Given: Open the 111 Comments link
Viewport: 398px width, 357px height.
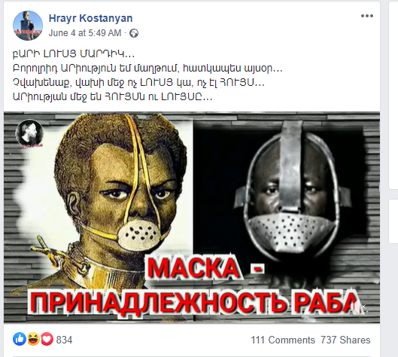Looking at the screenshot, I should [283, 340].
